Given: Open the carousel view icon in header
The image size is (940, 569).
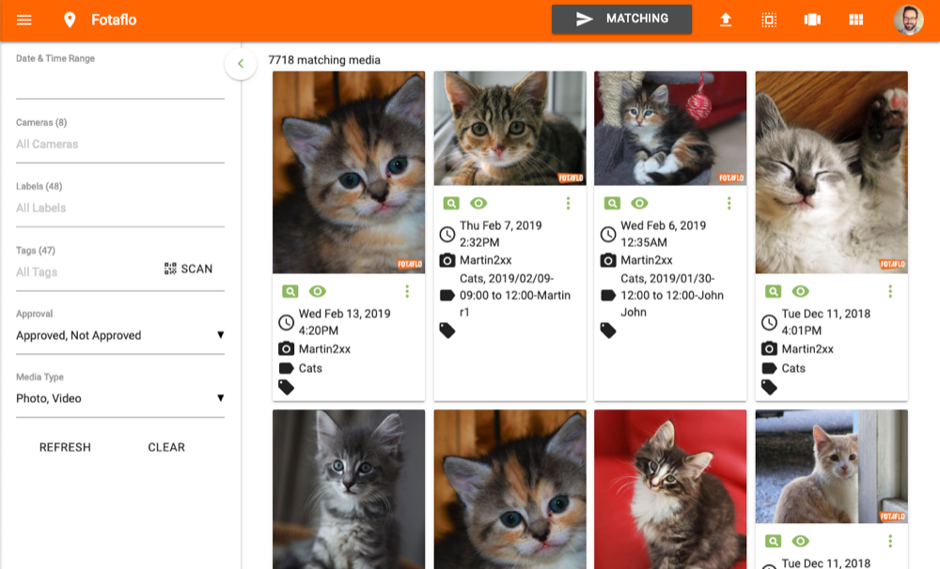Looking at the screenshot, I should (x=812, y=20).
